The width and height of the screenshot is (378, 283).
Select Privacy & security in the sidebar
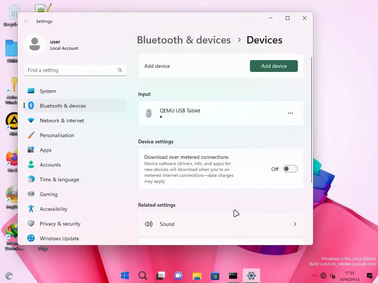tap(75, 224)
